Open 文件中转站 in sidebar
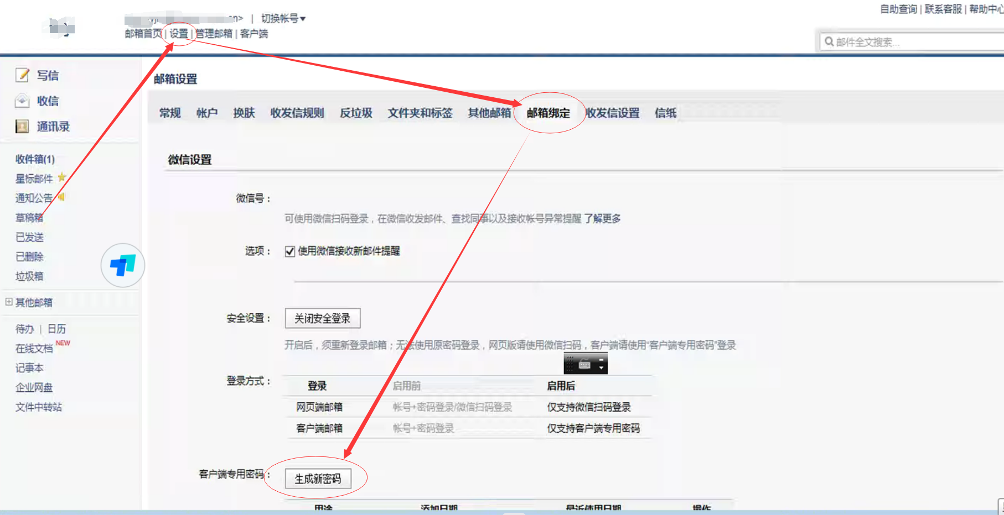Image resolution: width=1004 pixels, height=515 pixels. (x=39, y=407)
